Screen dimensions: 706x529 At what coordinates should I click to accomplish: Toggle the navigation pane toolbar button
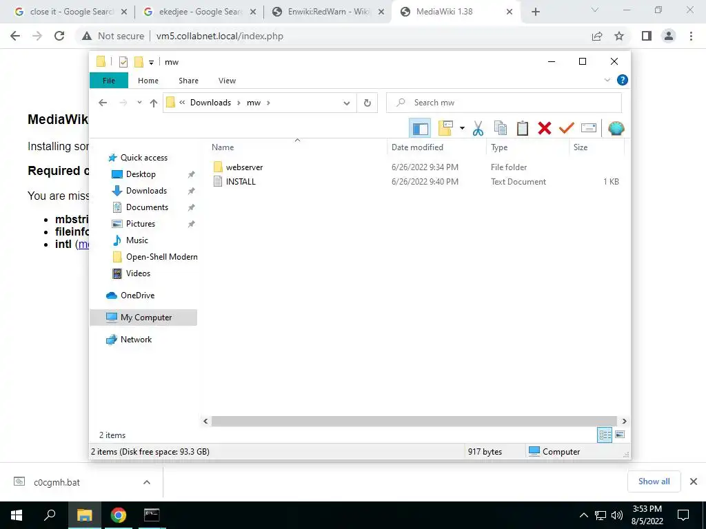tap(420, 129)
